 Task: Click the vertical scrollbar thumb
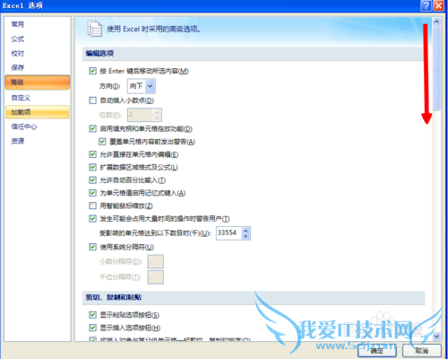click(436, 69)
